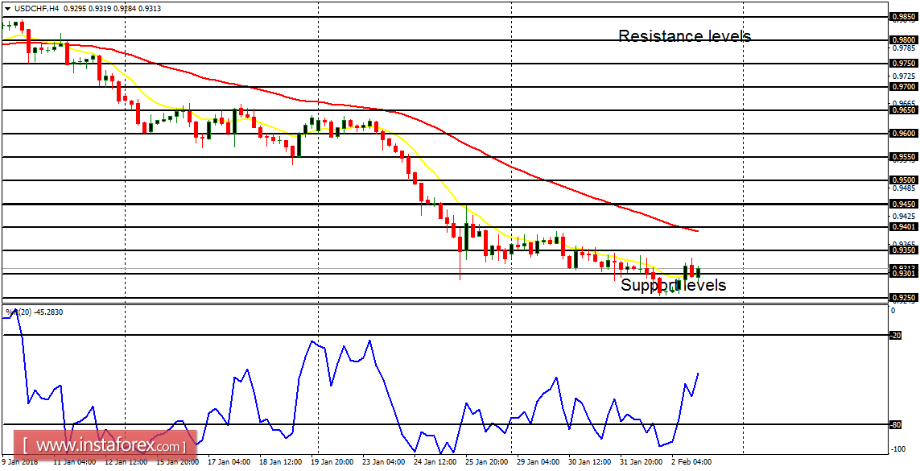Select the highlighted 0.9850 price tag
The image size is (920, 471).
[x=903, y=15]
